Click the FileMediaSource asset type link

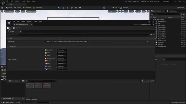pyautogui.click(x=146, y=25)
